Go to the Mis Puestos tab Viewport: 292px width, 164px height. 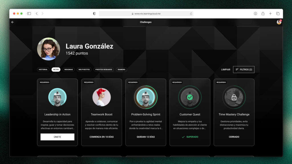pos(84,69)
